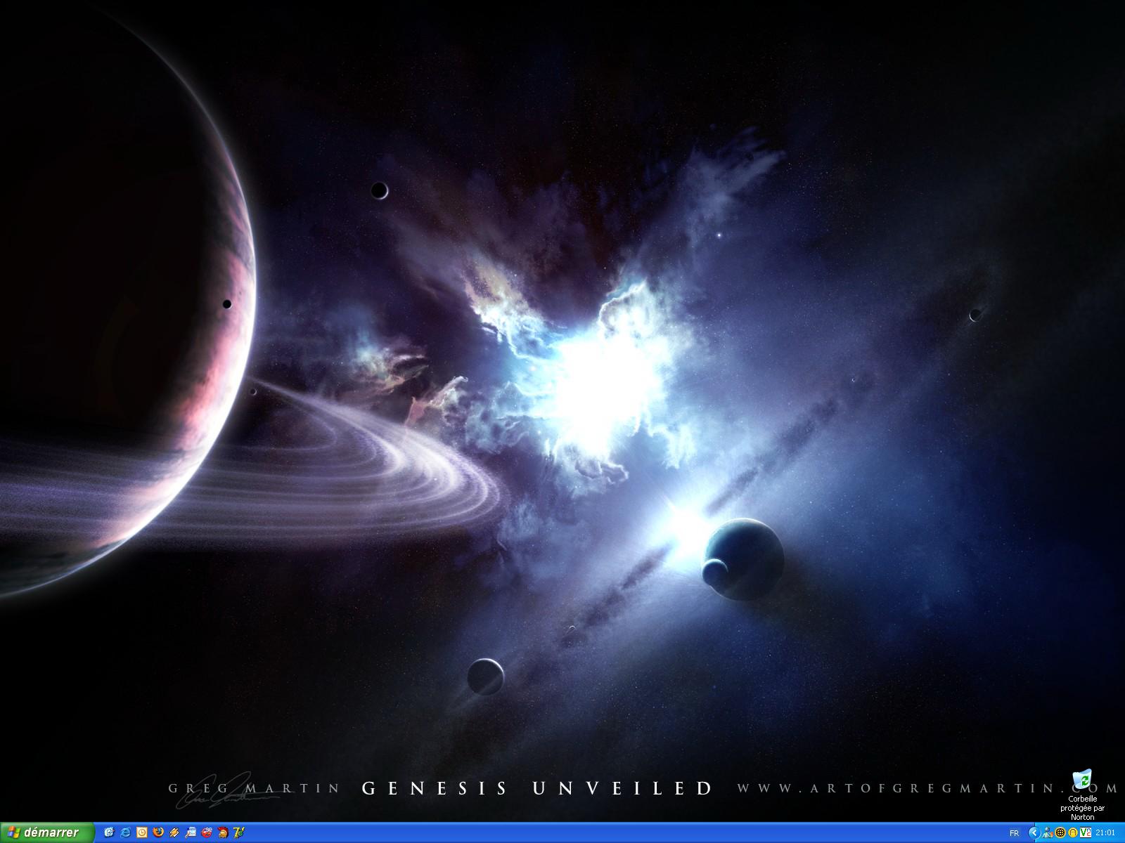Open the yellow globe tray icon
1125x843 pixels.
click(x=1060, y=832)
